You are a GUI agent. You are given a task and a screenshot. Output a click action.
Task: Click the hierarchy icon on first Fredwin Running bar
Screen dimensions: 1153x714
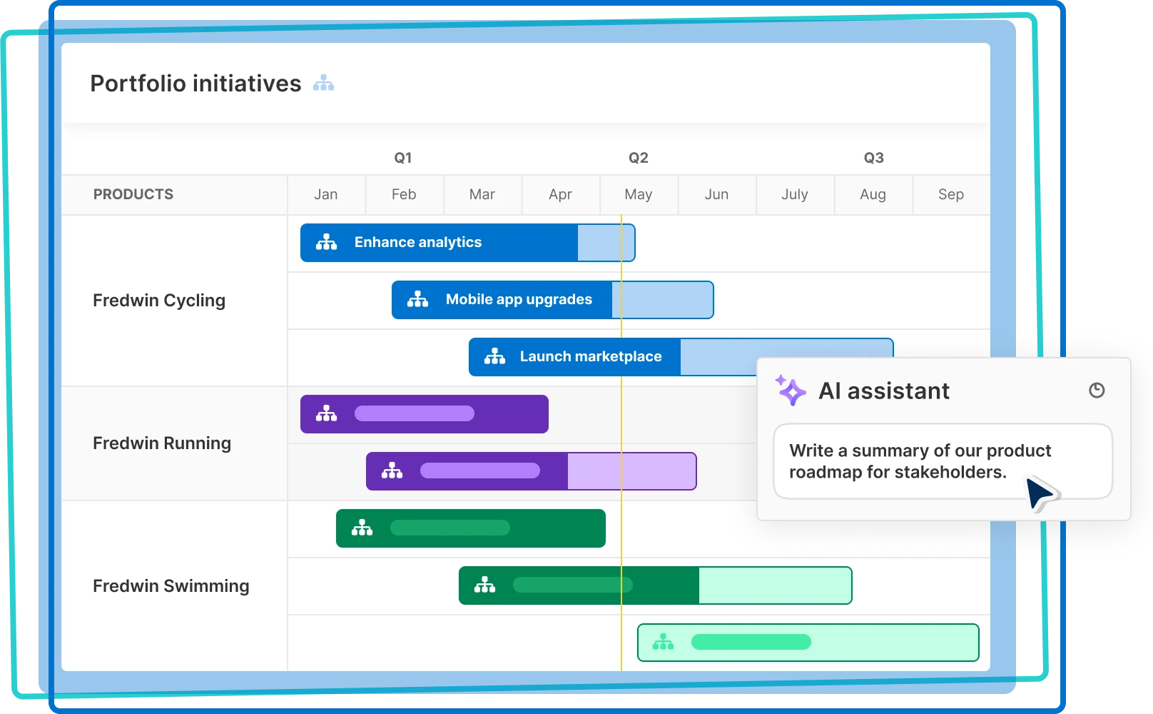coord(327,413)
